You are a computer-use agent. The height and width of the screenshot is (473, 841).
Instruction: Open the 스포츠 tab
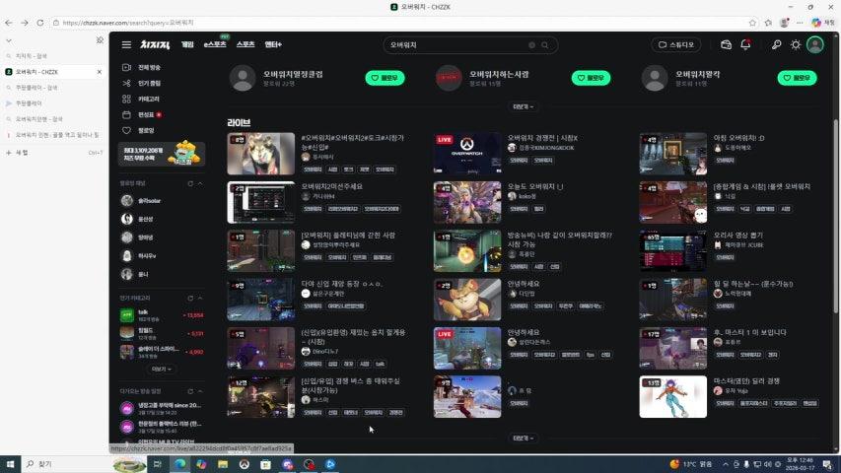(245, 44)
